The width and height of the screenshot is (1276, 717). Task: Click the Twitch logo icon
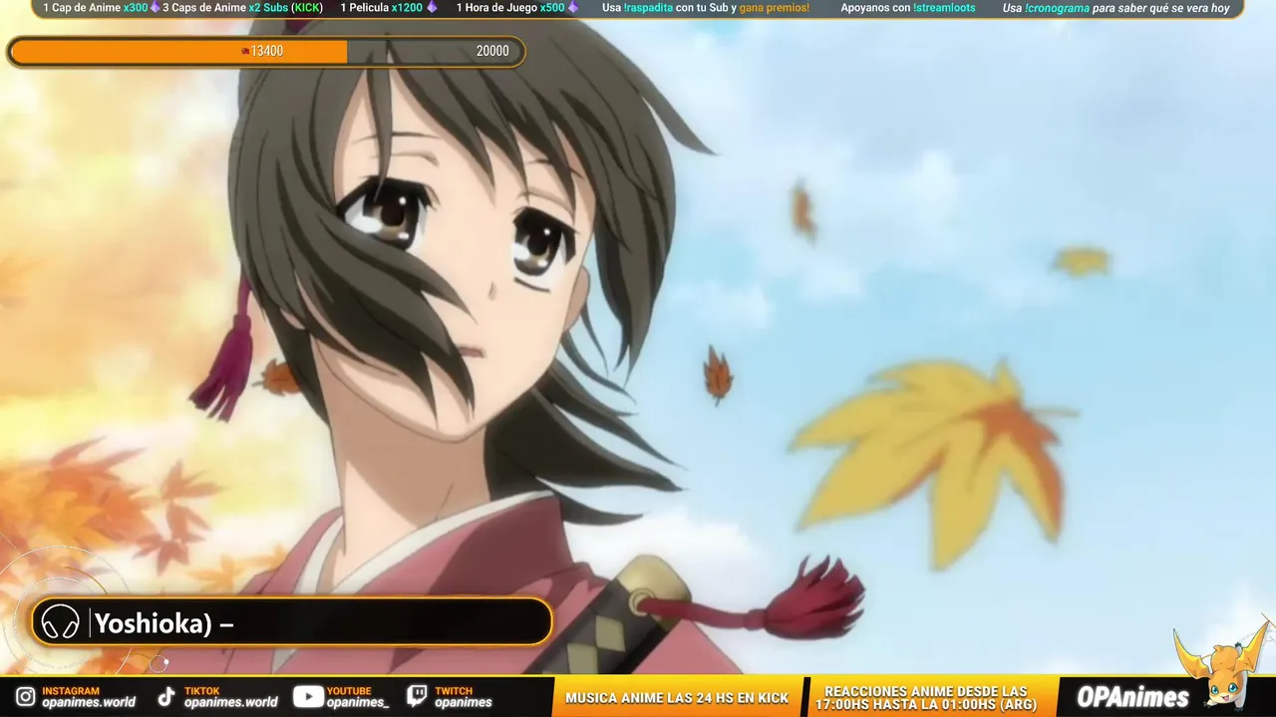417,697
